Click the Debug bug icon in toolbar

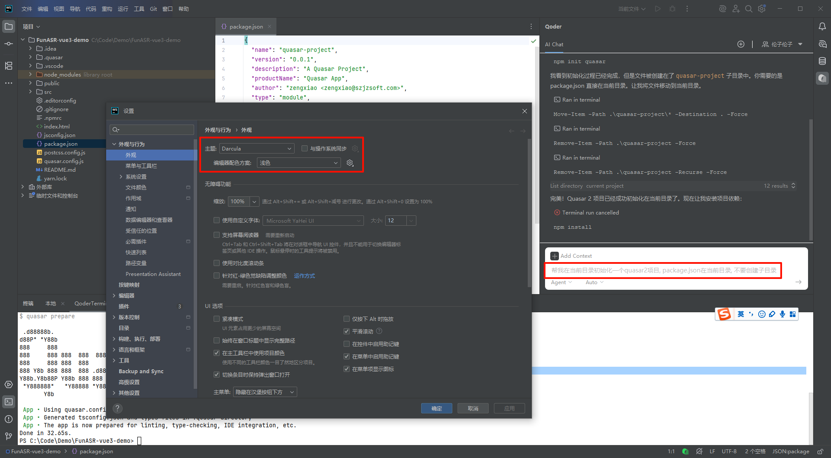[672, 9]
